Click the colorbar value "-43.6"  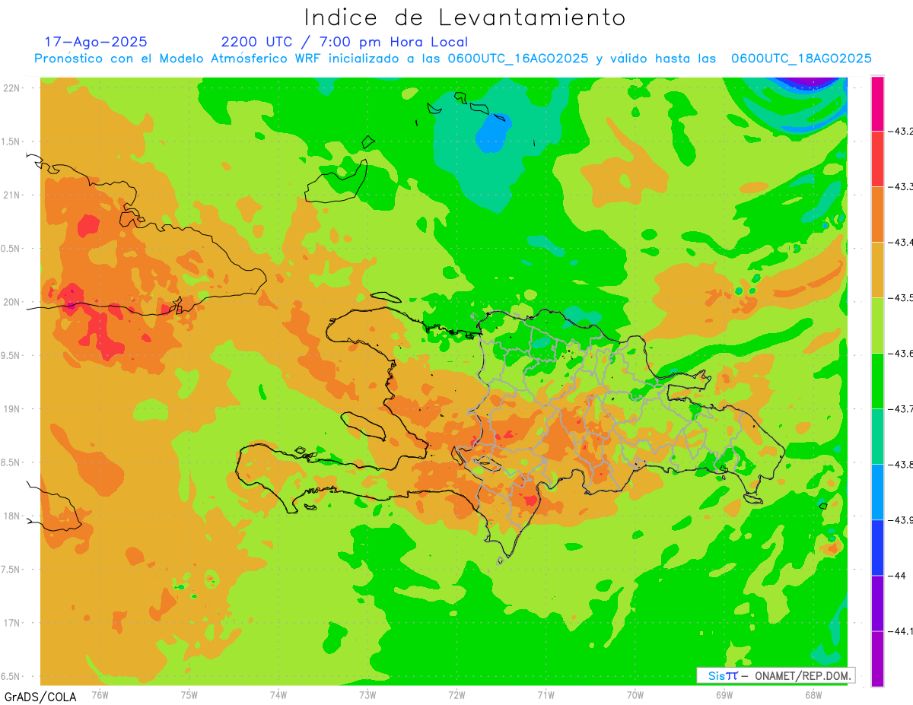[900, 354]
